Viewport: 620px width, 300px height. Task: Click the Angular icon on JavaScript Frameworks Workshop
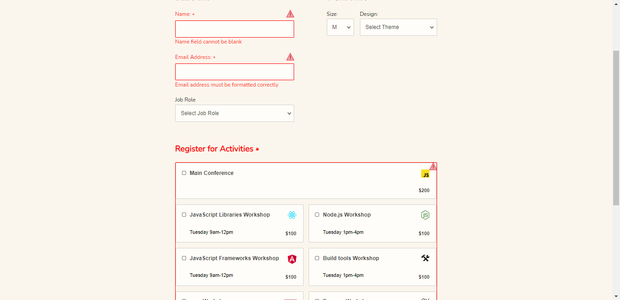point(292,258)
